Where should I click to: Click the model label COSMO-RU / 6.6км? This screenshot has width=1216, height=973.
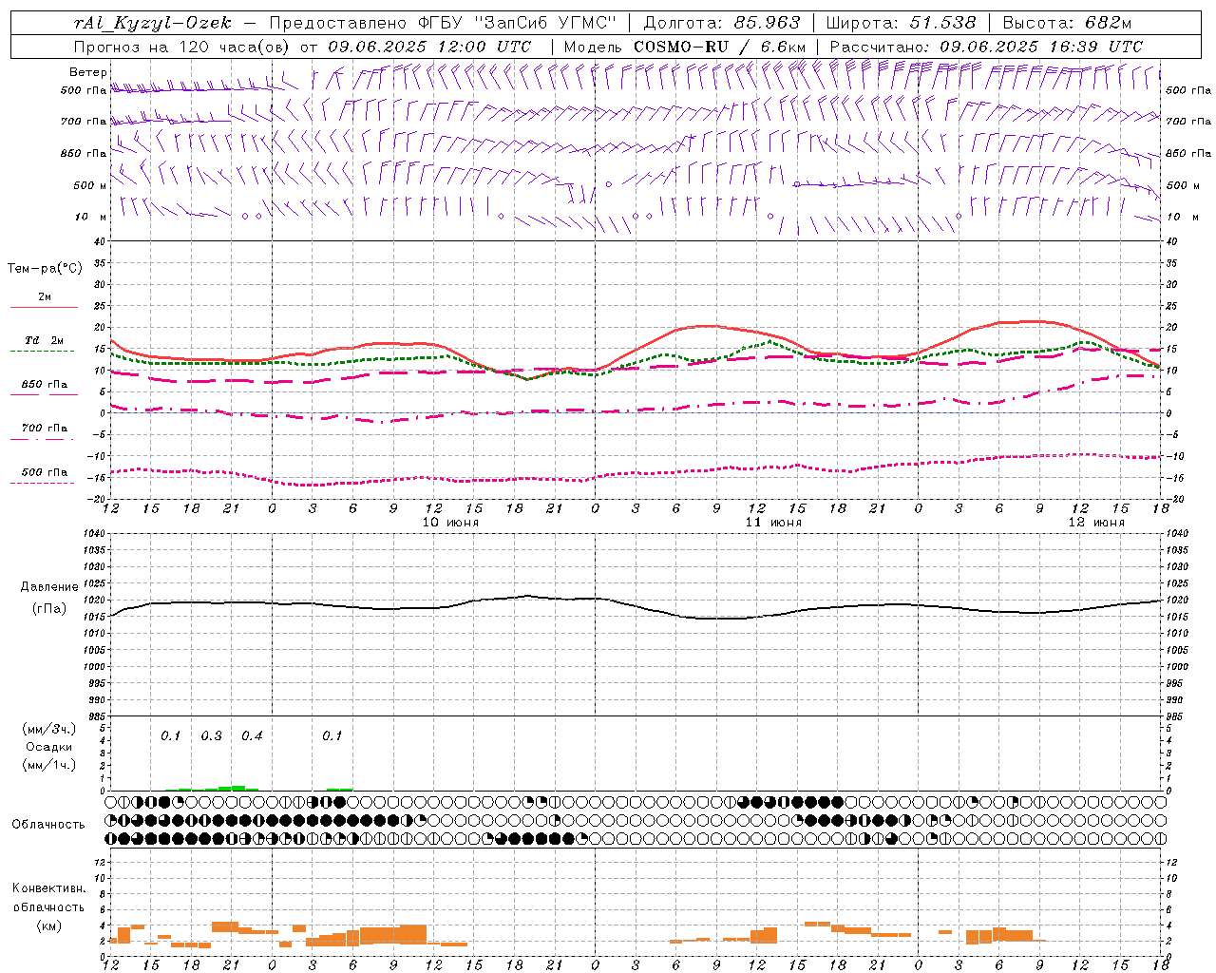coord(720,47)
